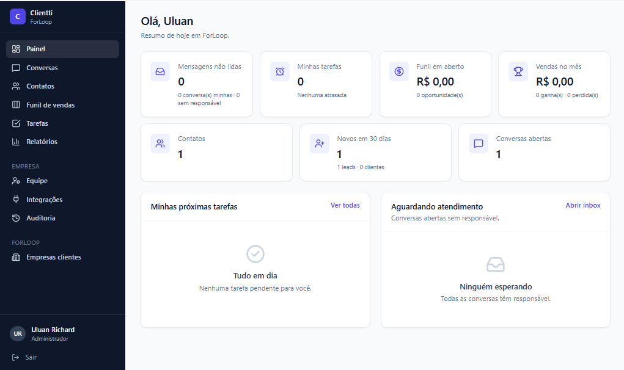Click the Contatos people icon in sidebar
This screenshot has width=624, height=370.
pos(16,86)
